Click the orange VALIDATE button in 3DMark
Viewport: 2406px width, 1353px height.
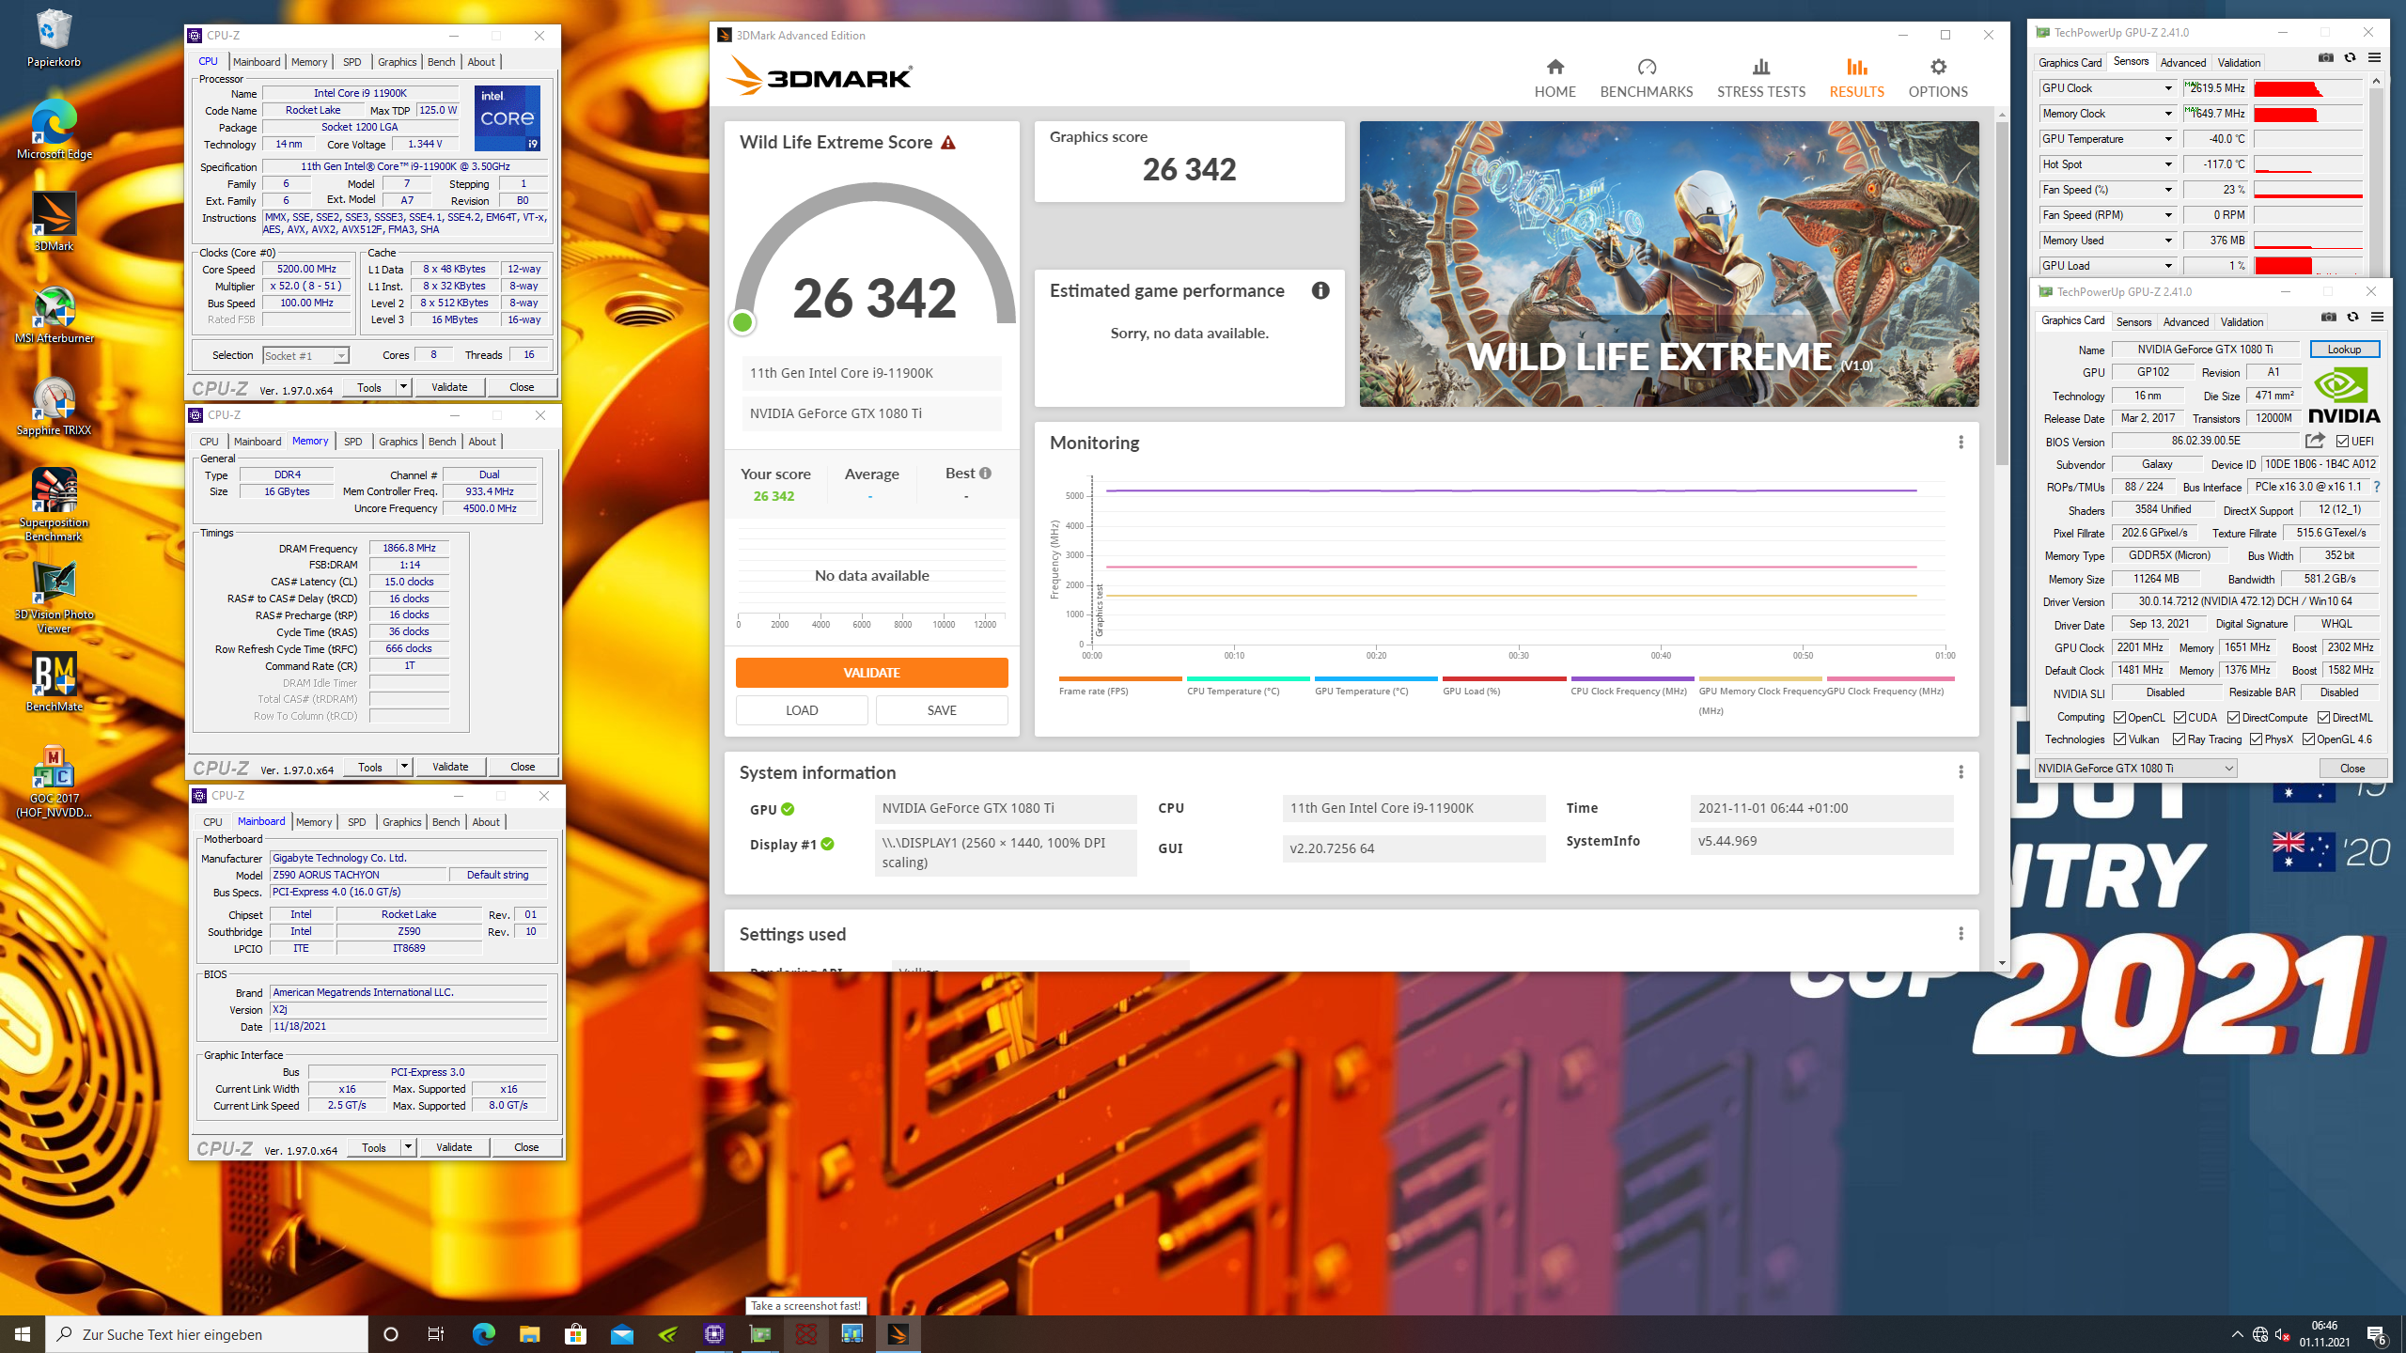click(871, 673)
